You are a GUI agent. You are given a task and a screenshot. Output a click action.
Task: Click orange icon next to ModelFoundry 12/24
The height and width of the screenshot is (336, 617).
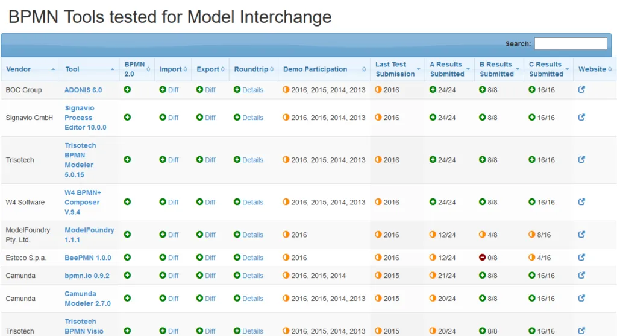(433, 235)
